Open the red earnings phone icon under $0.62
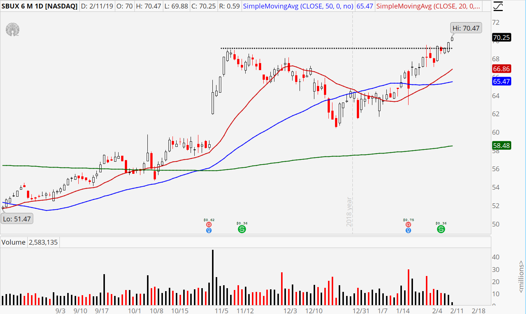 (x=209, y=224)
